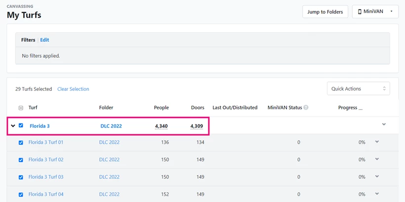Click people count 152 for Turf 04
The height and width of the screenshot is (202, 405).
click(x=165, y=194)
